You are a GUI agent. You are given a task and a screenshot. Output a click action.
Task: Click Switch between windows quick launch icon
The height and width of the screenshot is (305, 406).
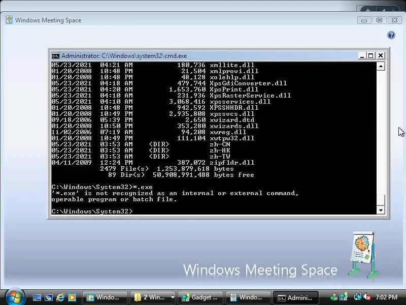pyautogui.click(x=48, y=297)
